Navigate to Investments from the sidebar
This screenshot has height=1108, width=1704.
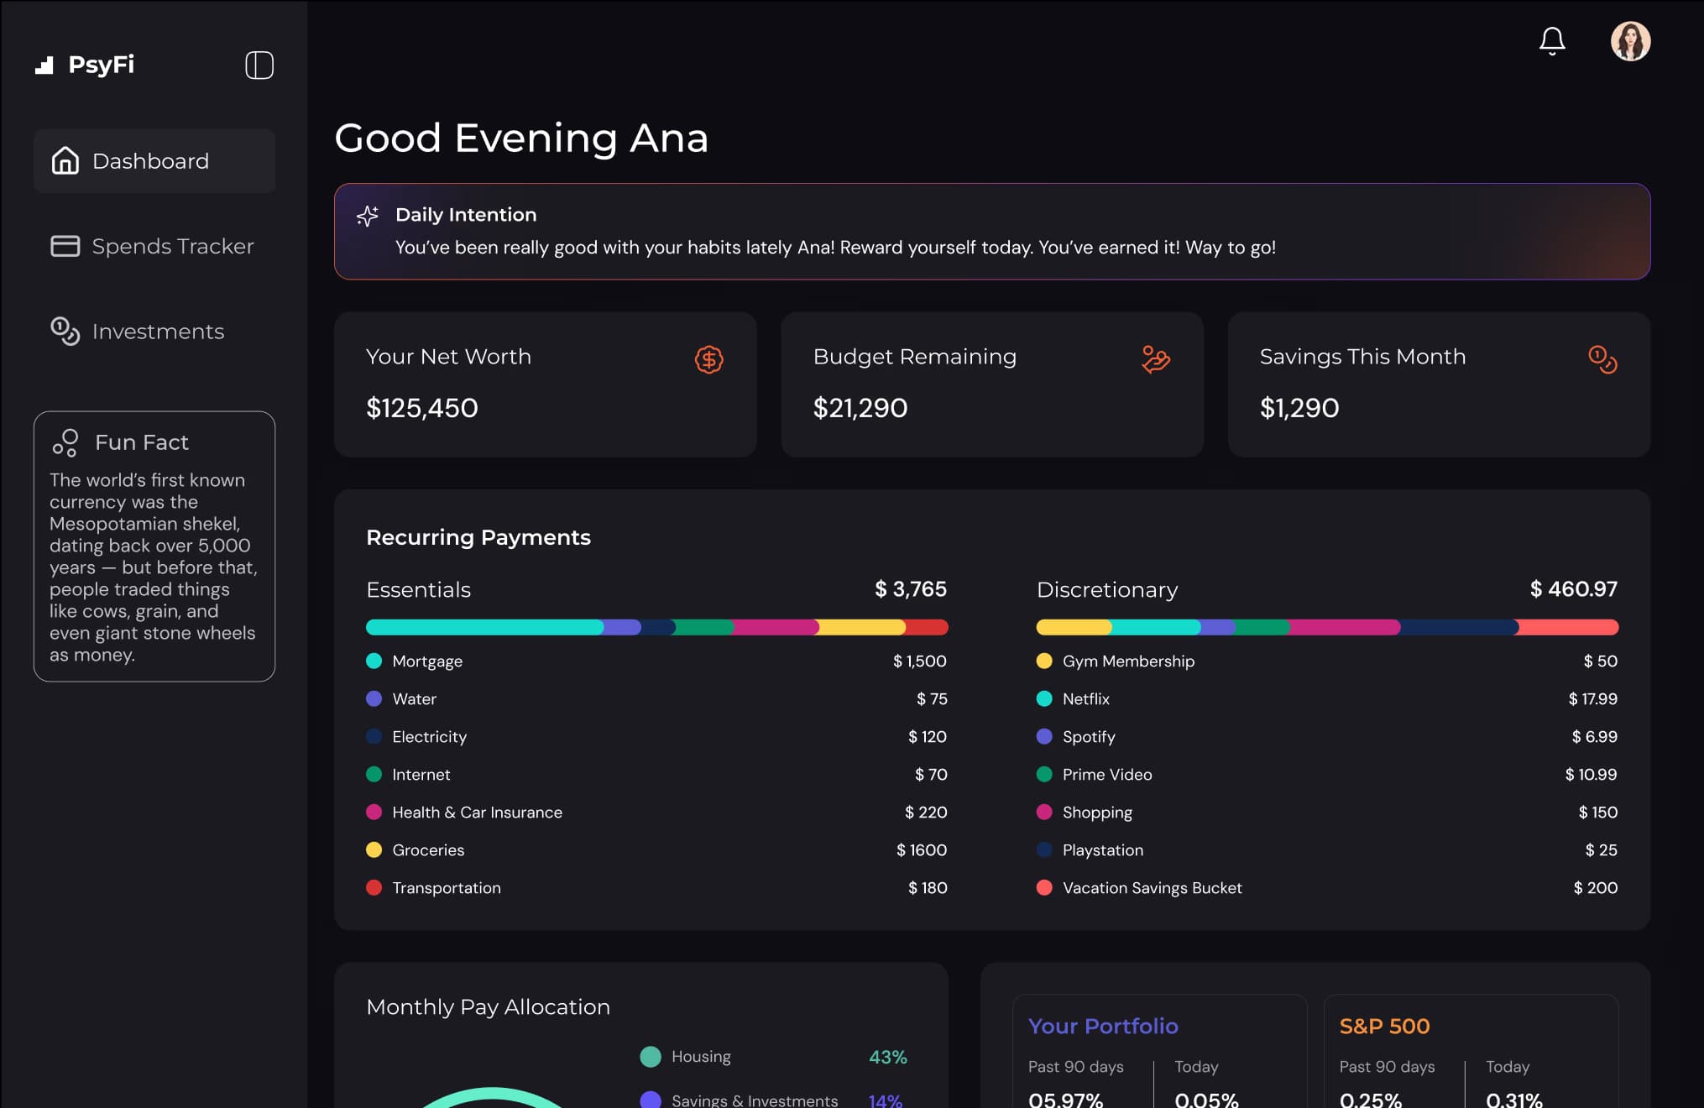(x=158, y=332)
